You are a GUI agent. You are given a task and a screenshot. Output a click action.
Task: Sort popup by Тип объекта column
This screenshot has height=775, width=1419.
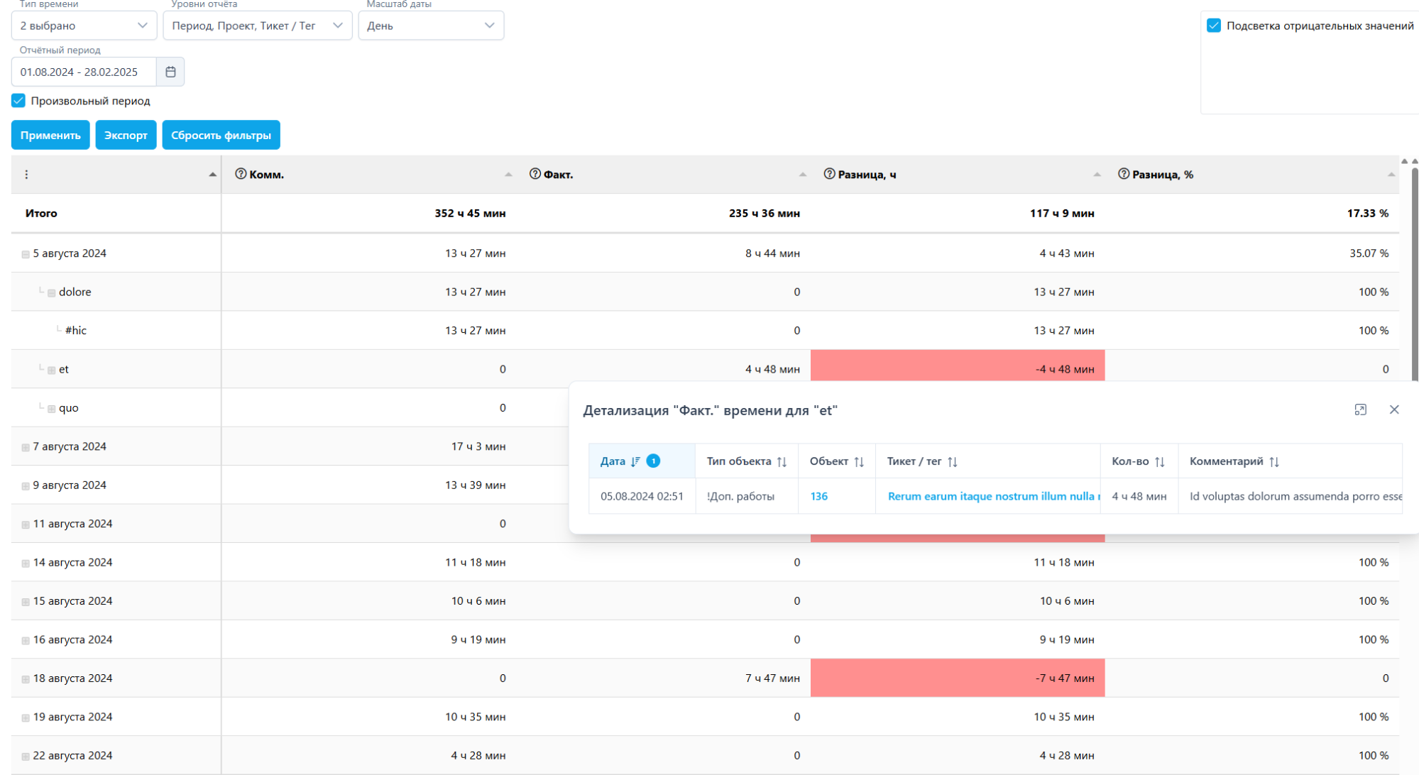tap(782, 462)
